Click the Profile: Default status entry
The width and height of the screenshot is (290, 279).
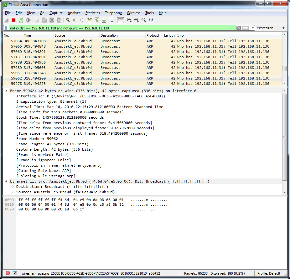tap(269, 273)
